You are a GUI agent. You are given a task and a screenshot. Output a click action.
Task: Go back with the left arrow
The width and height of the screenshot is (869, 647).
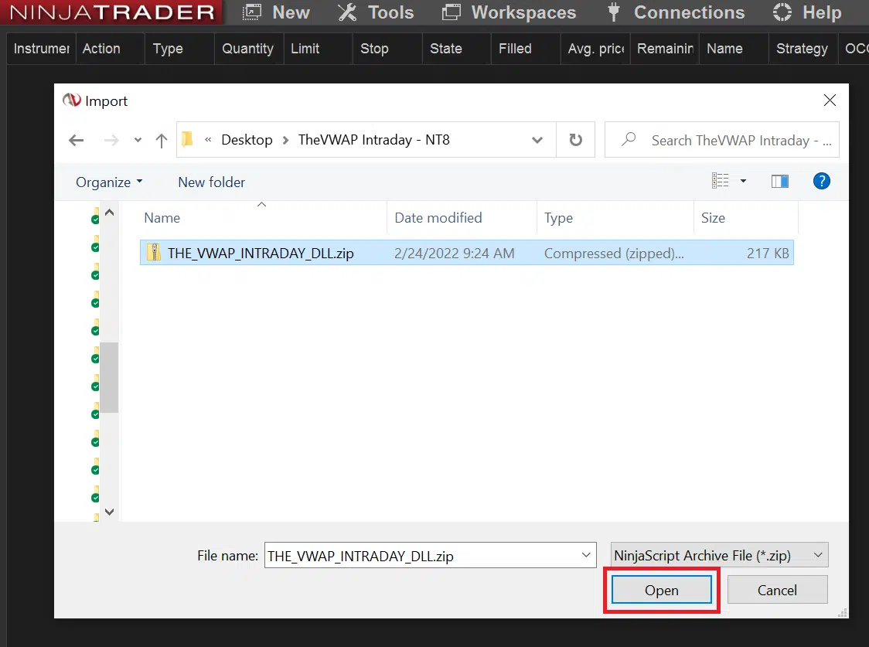click(76, 140)
